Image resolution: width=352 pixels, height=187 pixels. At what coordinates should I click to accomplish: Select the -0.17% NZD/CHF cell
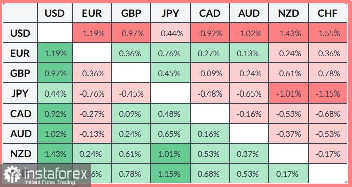tap(328, 154)
